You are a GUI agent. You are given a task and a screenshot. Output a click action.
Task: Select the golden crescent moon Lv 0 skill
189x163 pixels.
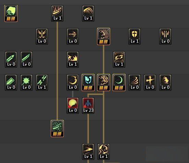(x=73, y=83)
